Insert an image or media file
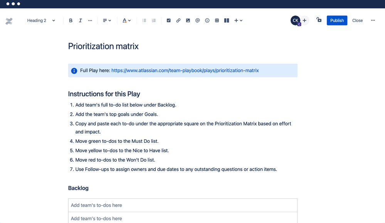385x223 pixels. [x=188, y=20]
